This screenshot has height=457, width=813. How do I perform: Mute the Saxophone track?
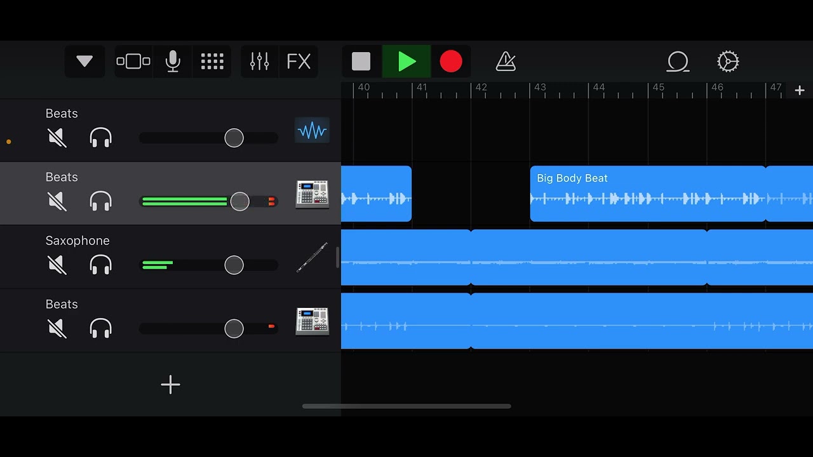[57, 265]
